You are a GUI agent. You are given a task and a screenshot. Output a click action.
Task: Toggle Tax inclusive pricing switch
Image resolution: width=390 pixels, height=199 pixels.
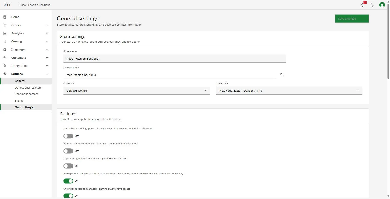click(x=68, y=136)
